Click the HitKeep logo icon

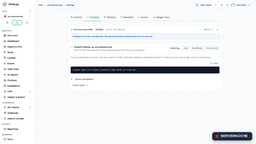click(5, 4)
